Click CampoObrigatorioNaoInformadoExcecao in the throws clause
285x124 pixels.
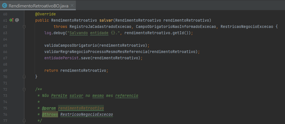coord(176,27)
